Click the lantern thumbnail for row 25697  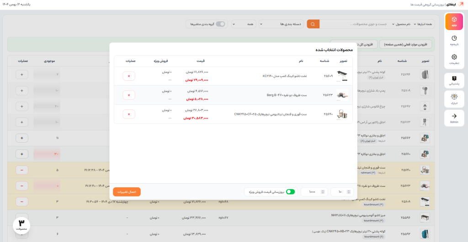pos(425,106)
